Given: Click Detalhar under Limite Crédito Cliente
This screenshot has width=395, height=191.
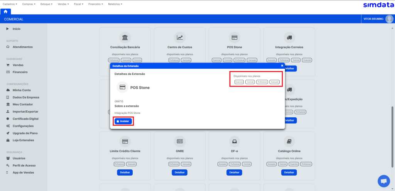Looking at the screenshot, I should click(x=125, y=172).
